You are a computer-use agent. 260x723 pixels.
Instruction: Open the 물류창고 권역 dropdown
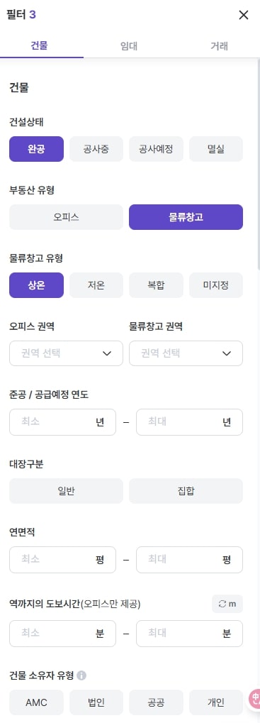186,353
